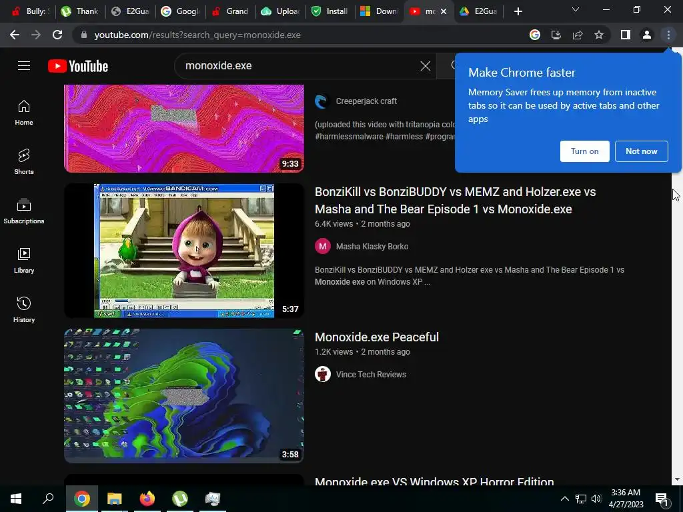The width and height of the screenshot is (683, 512).
Task: Open Windows taskbar search
Action: pos(48,499)
